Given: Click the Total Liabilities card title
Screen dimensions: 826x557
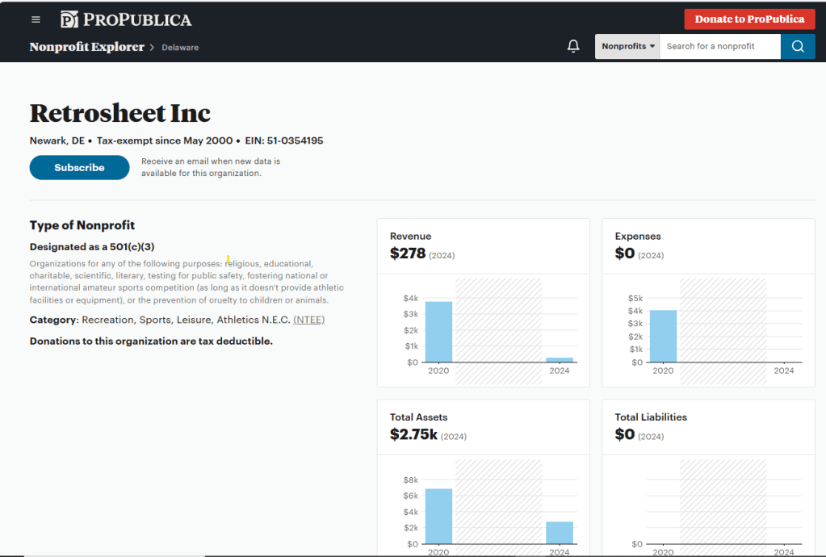Looking at the screenshot, I should pos(651,417).
